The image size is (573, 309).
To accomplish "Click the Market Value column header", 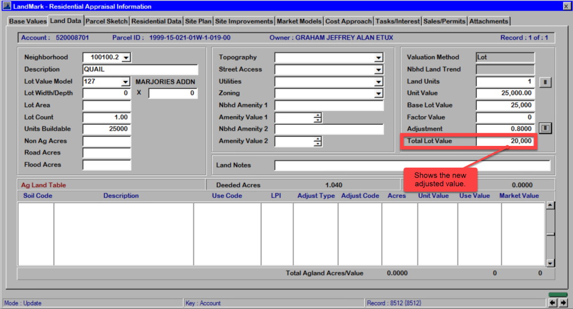I will pyautogui.click(x=519, y=196).
